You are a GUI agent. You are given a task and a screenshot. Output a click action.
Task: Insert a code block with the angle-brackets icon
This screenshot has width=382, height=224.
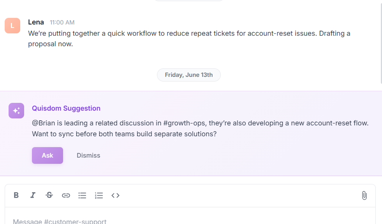click(x=115, y=195)
